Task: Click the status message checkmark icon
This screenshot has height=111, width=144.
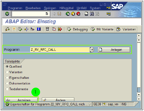Action: pyautogui.click(x=7, y=104)
